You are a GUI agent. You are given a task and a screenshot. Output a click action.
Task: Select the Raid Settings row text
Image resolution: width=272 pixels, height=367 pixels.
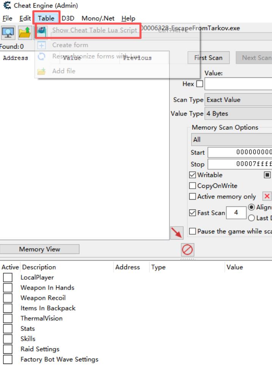click(x=40, y=349)
